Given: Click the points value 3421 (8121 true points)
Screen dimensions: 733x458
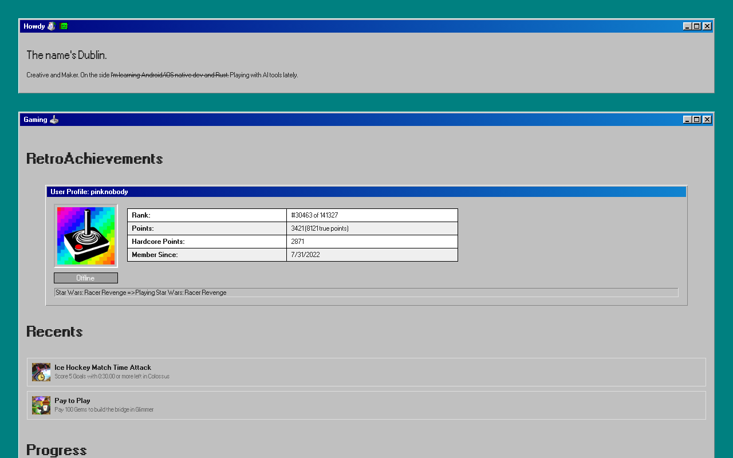Looking at the screenshot, I should click(x=372, y=228).
